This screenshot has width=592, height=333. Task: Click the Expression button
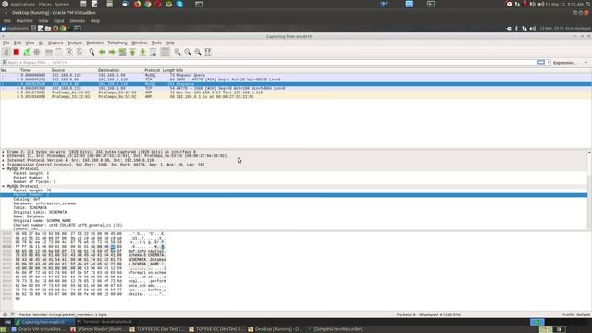(x=565, y=63)
